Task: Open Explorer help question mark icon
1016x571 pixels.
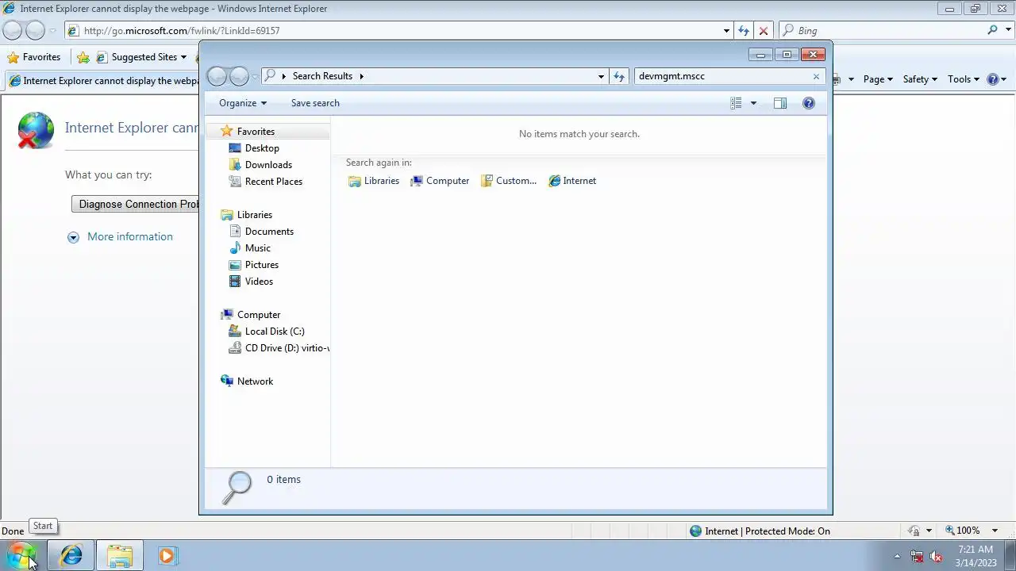Action: click(x=809, y=103)
